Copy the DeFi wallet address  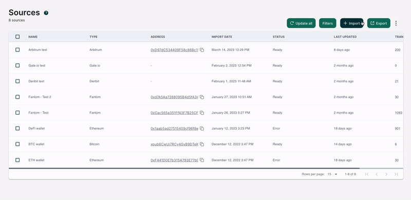(202, 129)
